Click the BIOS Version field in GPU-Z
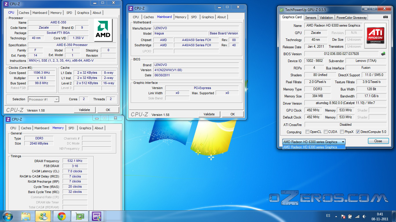The width and height of the screenshot is (396, 222). (341, 54)
